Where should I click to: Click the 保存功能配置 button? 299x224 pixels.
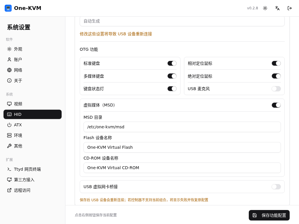(269, 215)
